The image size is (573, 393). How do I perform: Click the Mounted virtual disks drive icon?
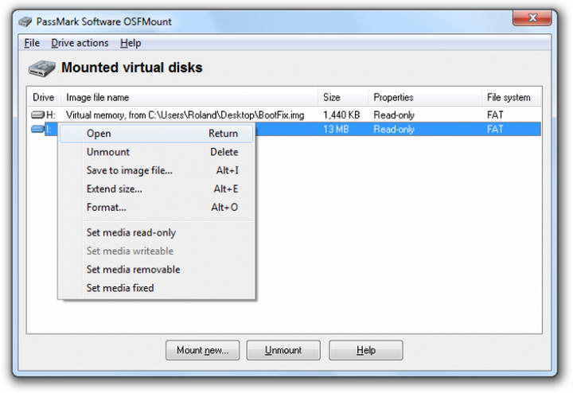tap(42, 68)
